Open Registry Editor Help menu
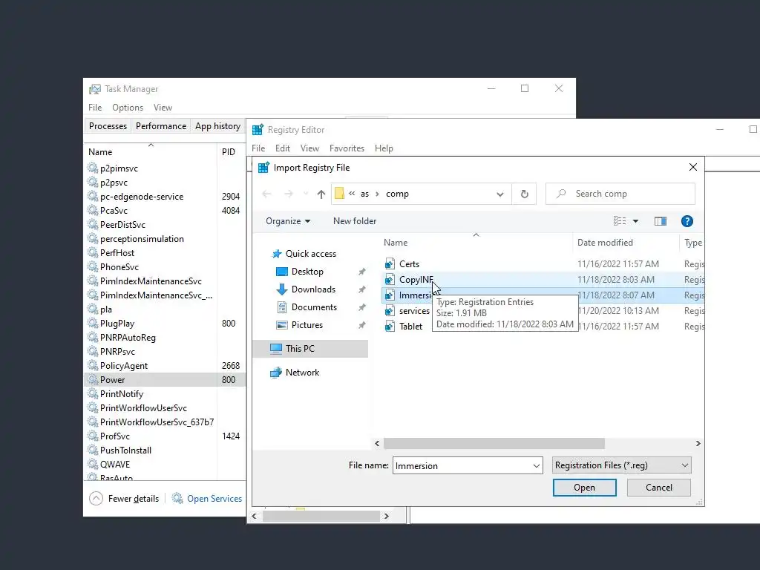 384,148
